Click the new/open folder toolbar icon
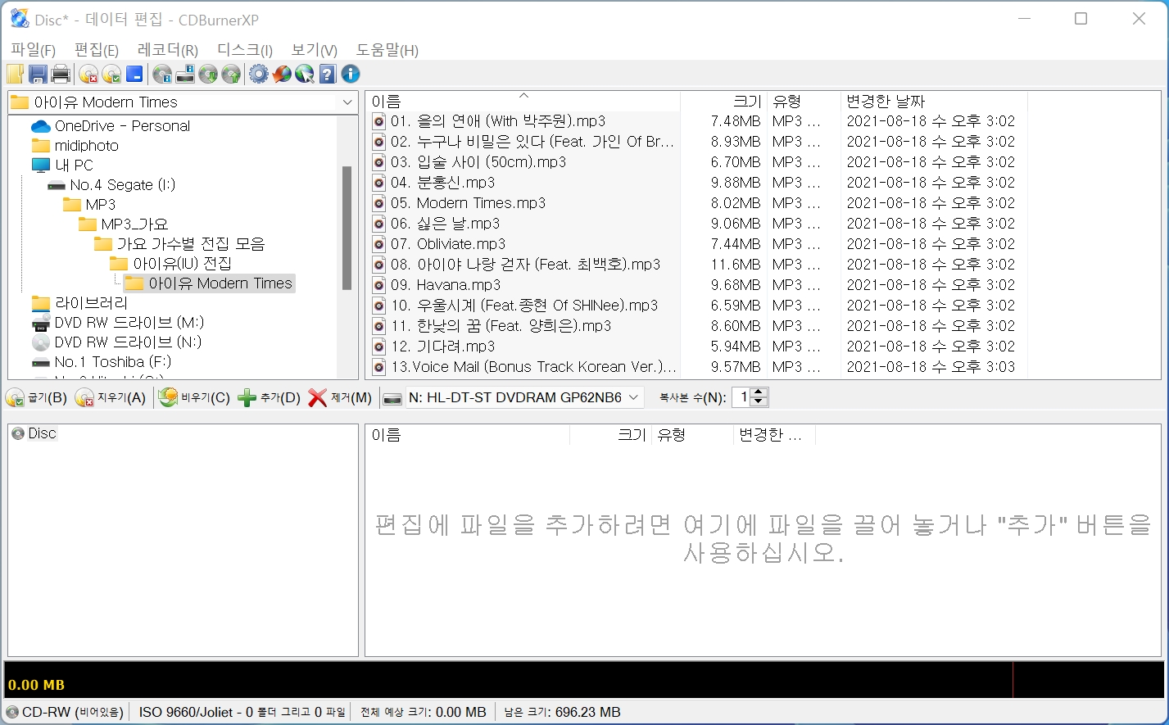 coord(15,75)
